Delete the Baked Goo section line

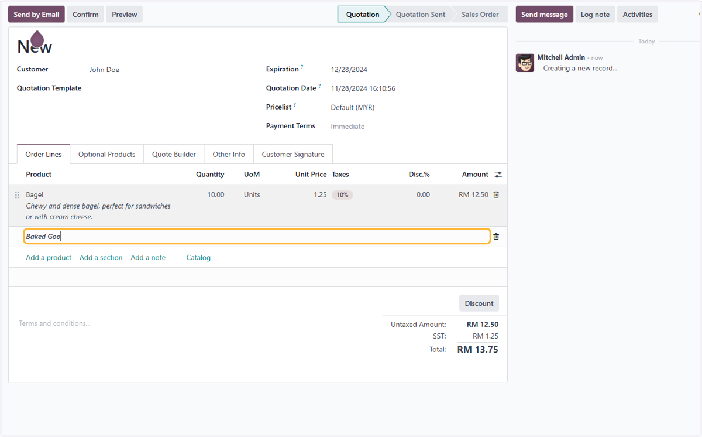click(x=496, y=237)
